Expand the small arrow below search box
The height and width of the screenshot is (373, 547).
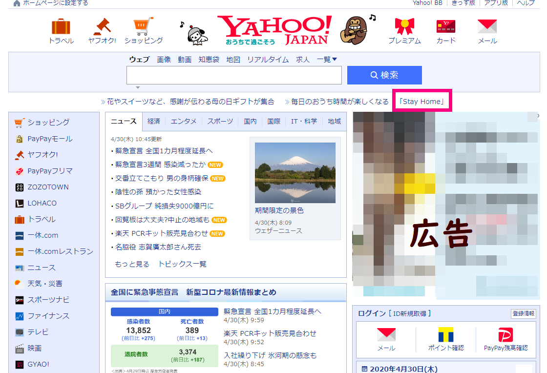(x=138, y=87)
